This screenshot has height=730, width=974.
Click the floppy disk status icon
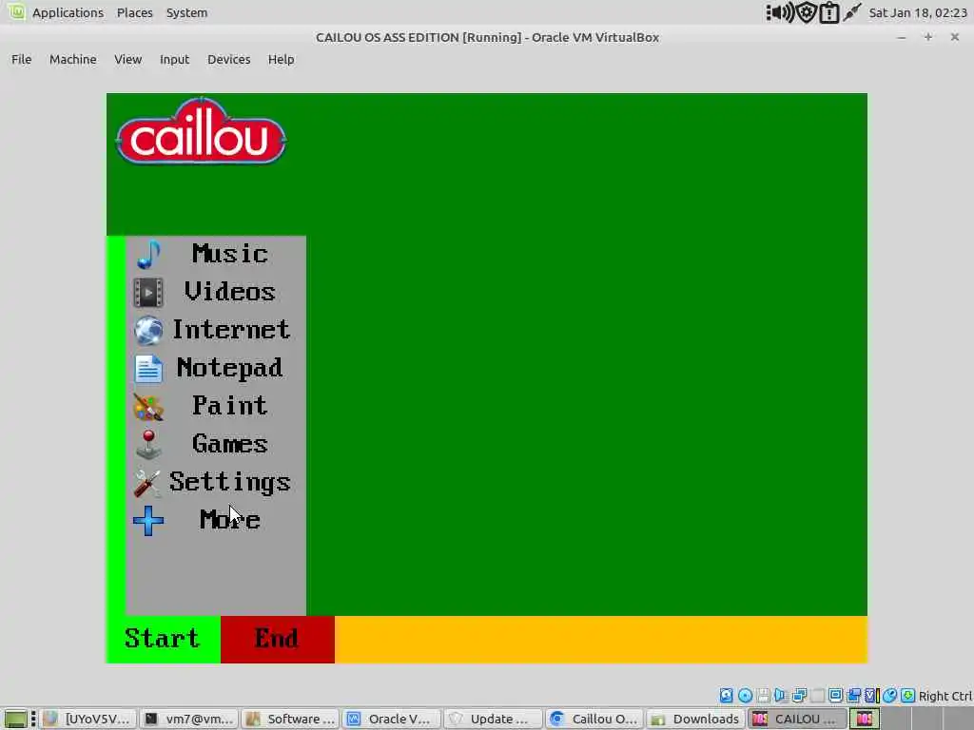[763, 696]
